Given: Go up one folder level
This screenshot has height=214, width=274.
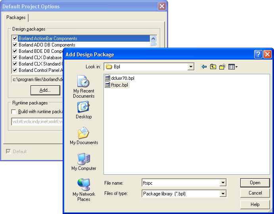Looking at the screenshot, I should (x=213, y=67).
